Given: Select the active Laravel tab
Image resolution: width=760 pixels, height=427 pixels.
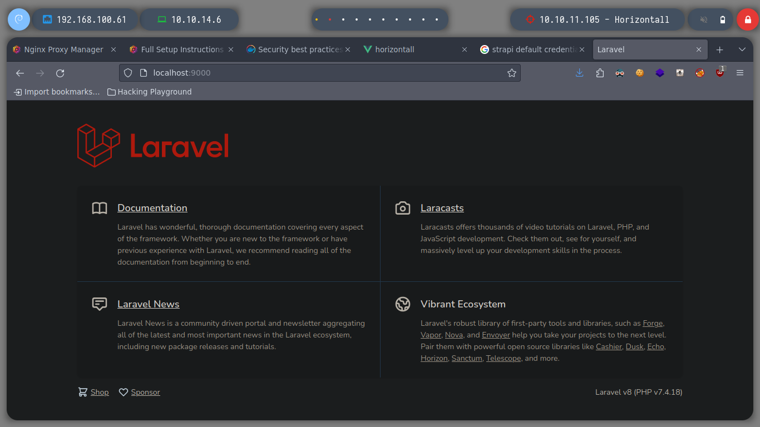Looking at the screenshot, I should click(x=650, y=49).
